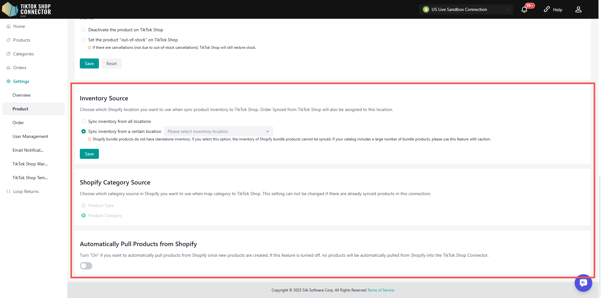
Task: Collapse the Settings menu section
Action: coord(21,82)
